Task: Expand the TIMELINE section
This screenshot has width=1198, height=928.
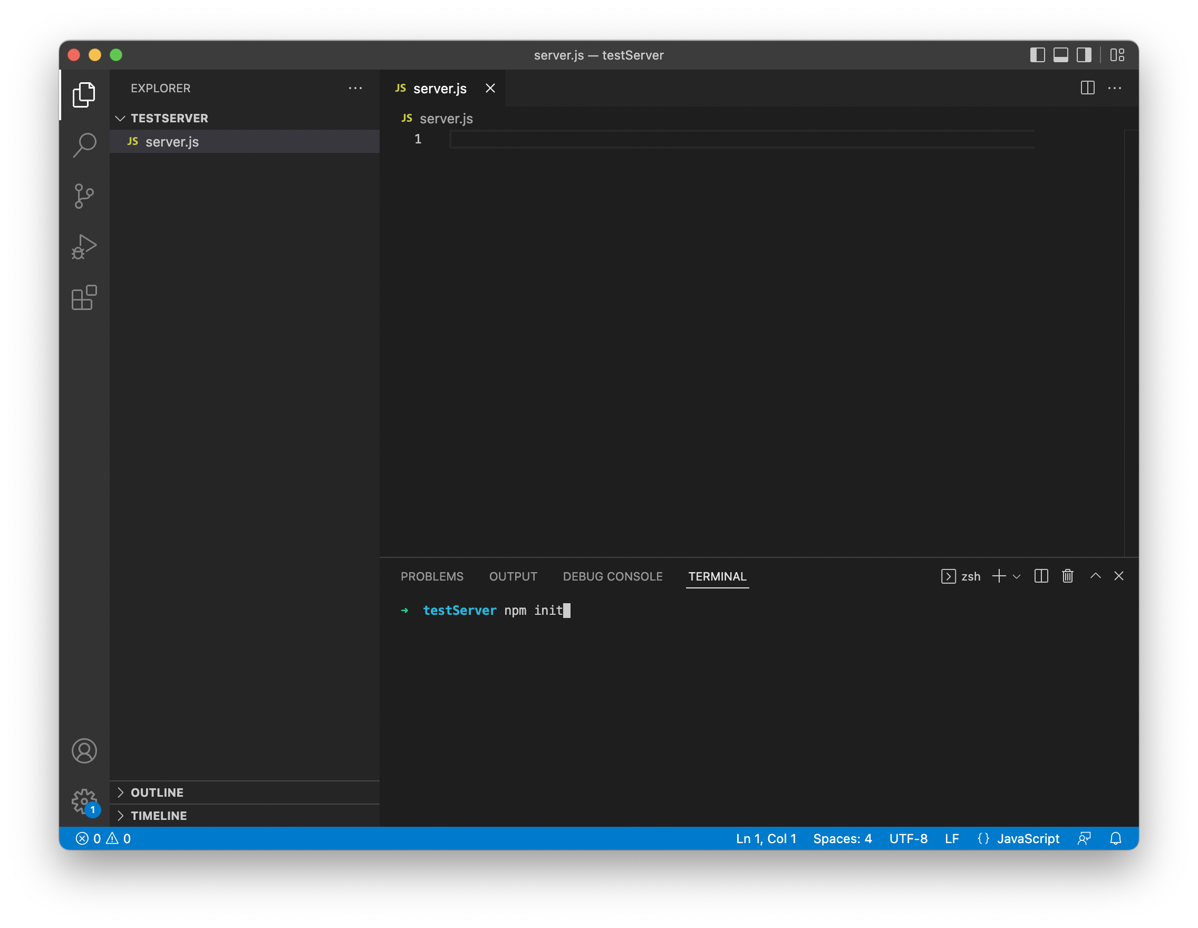Action: pos(159,816)
